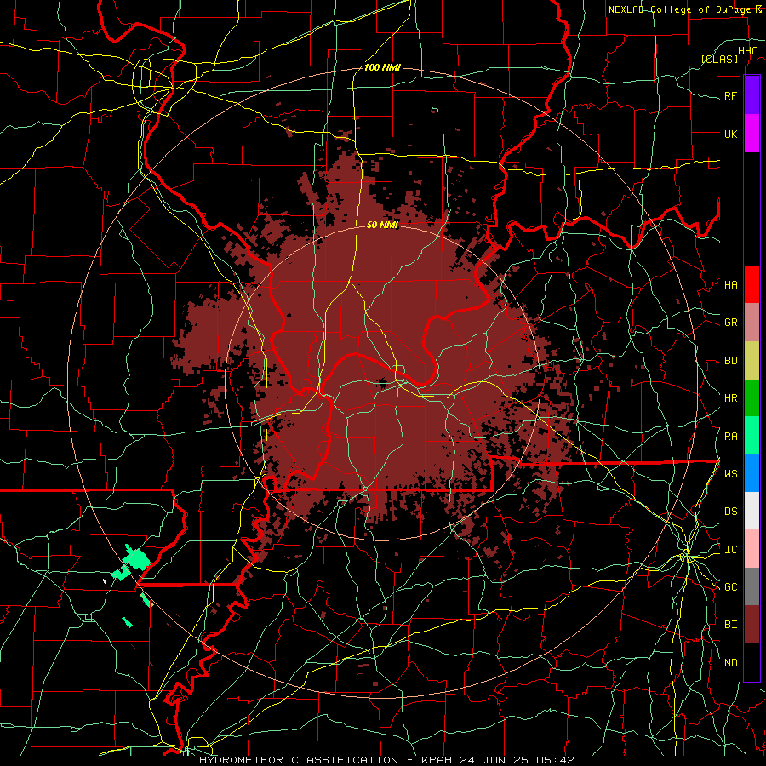Click the WS legend label
This screenshot has height=766, width=766.
click(x=730, y=473)
